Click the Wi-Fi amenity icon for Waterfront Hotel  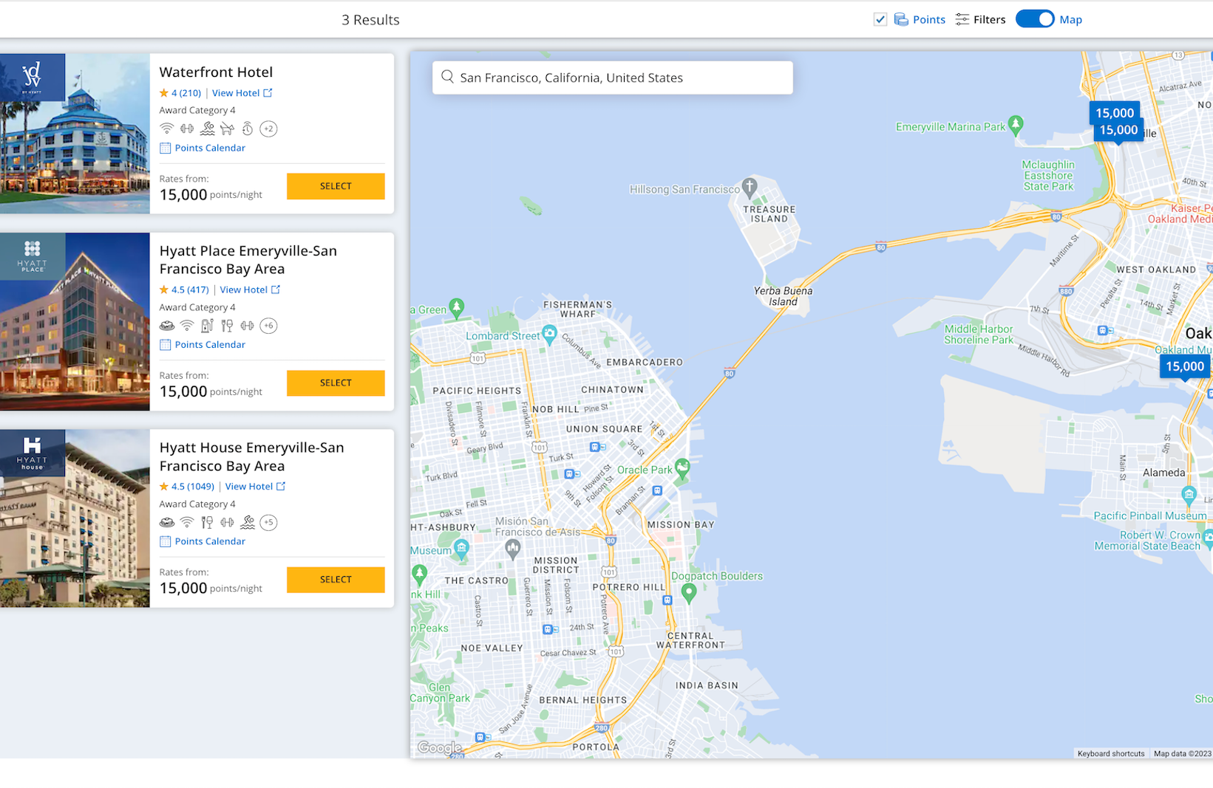(167, 129)
